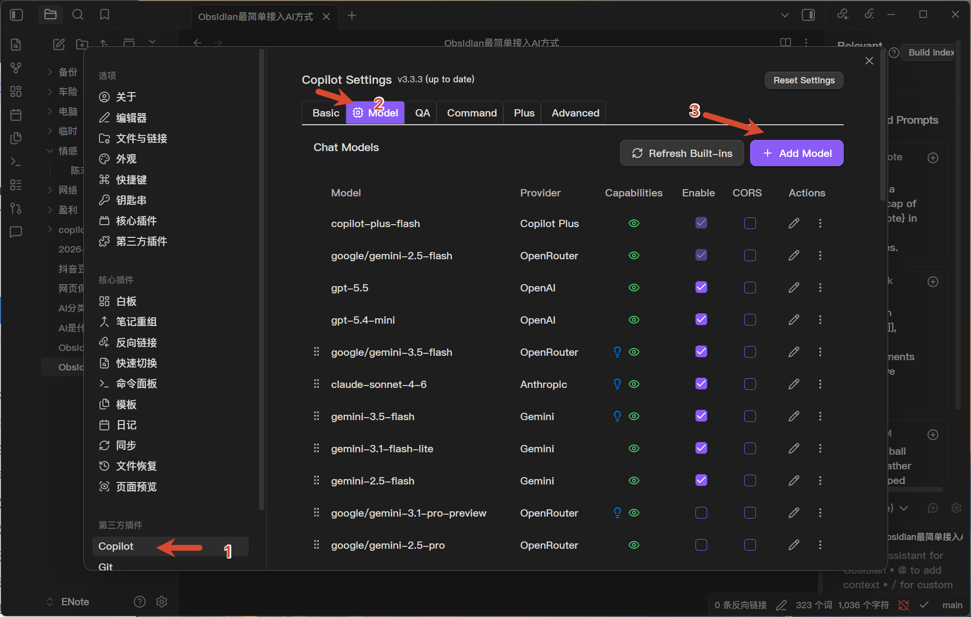971x617 pixels.
Task: Expand the 临时 folder
Action: point(50,131)
